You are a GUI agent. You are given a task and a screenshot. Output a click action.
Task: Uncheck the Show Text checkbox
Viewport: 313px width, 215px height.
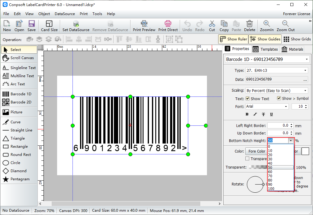point(247,98)
